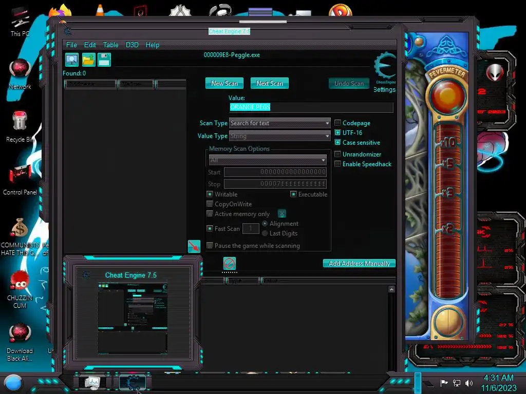The width and height of the screenshot is (526, 394).
Task: Toggle the CopyOnWrite checkbox
Action: click(x=210, y=204)
